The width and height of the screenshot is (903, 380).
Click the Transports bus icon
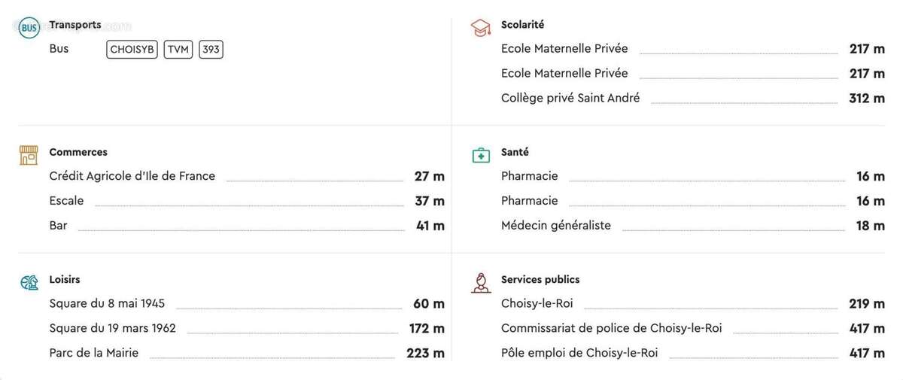click(29, 29)
